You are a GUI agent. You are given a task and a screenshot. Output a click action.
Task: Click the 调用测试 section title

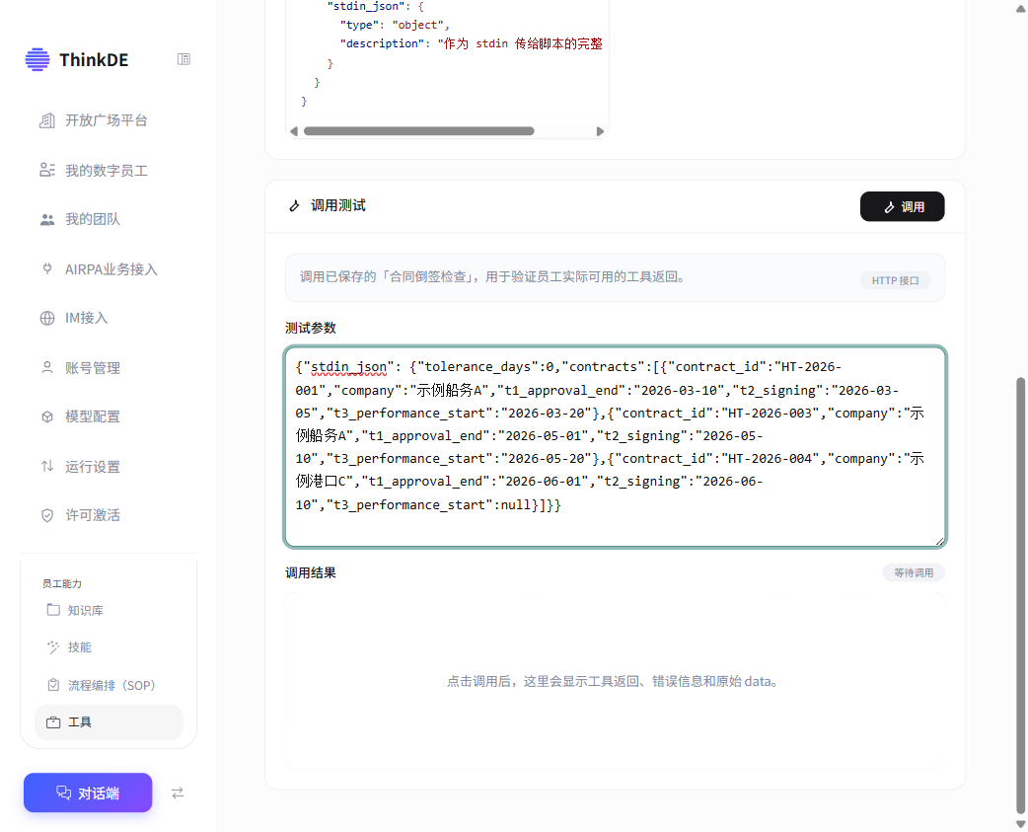[338, 206]
